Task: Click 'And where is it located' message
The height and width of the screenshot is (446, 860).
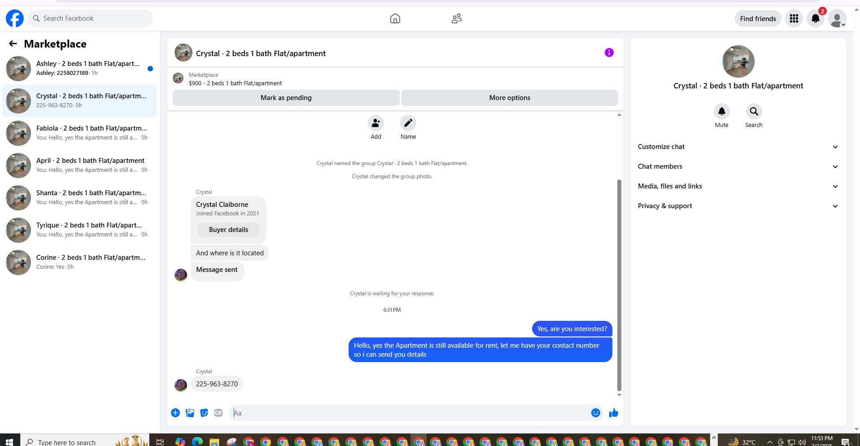Action: 230,253
